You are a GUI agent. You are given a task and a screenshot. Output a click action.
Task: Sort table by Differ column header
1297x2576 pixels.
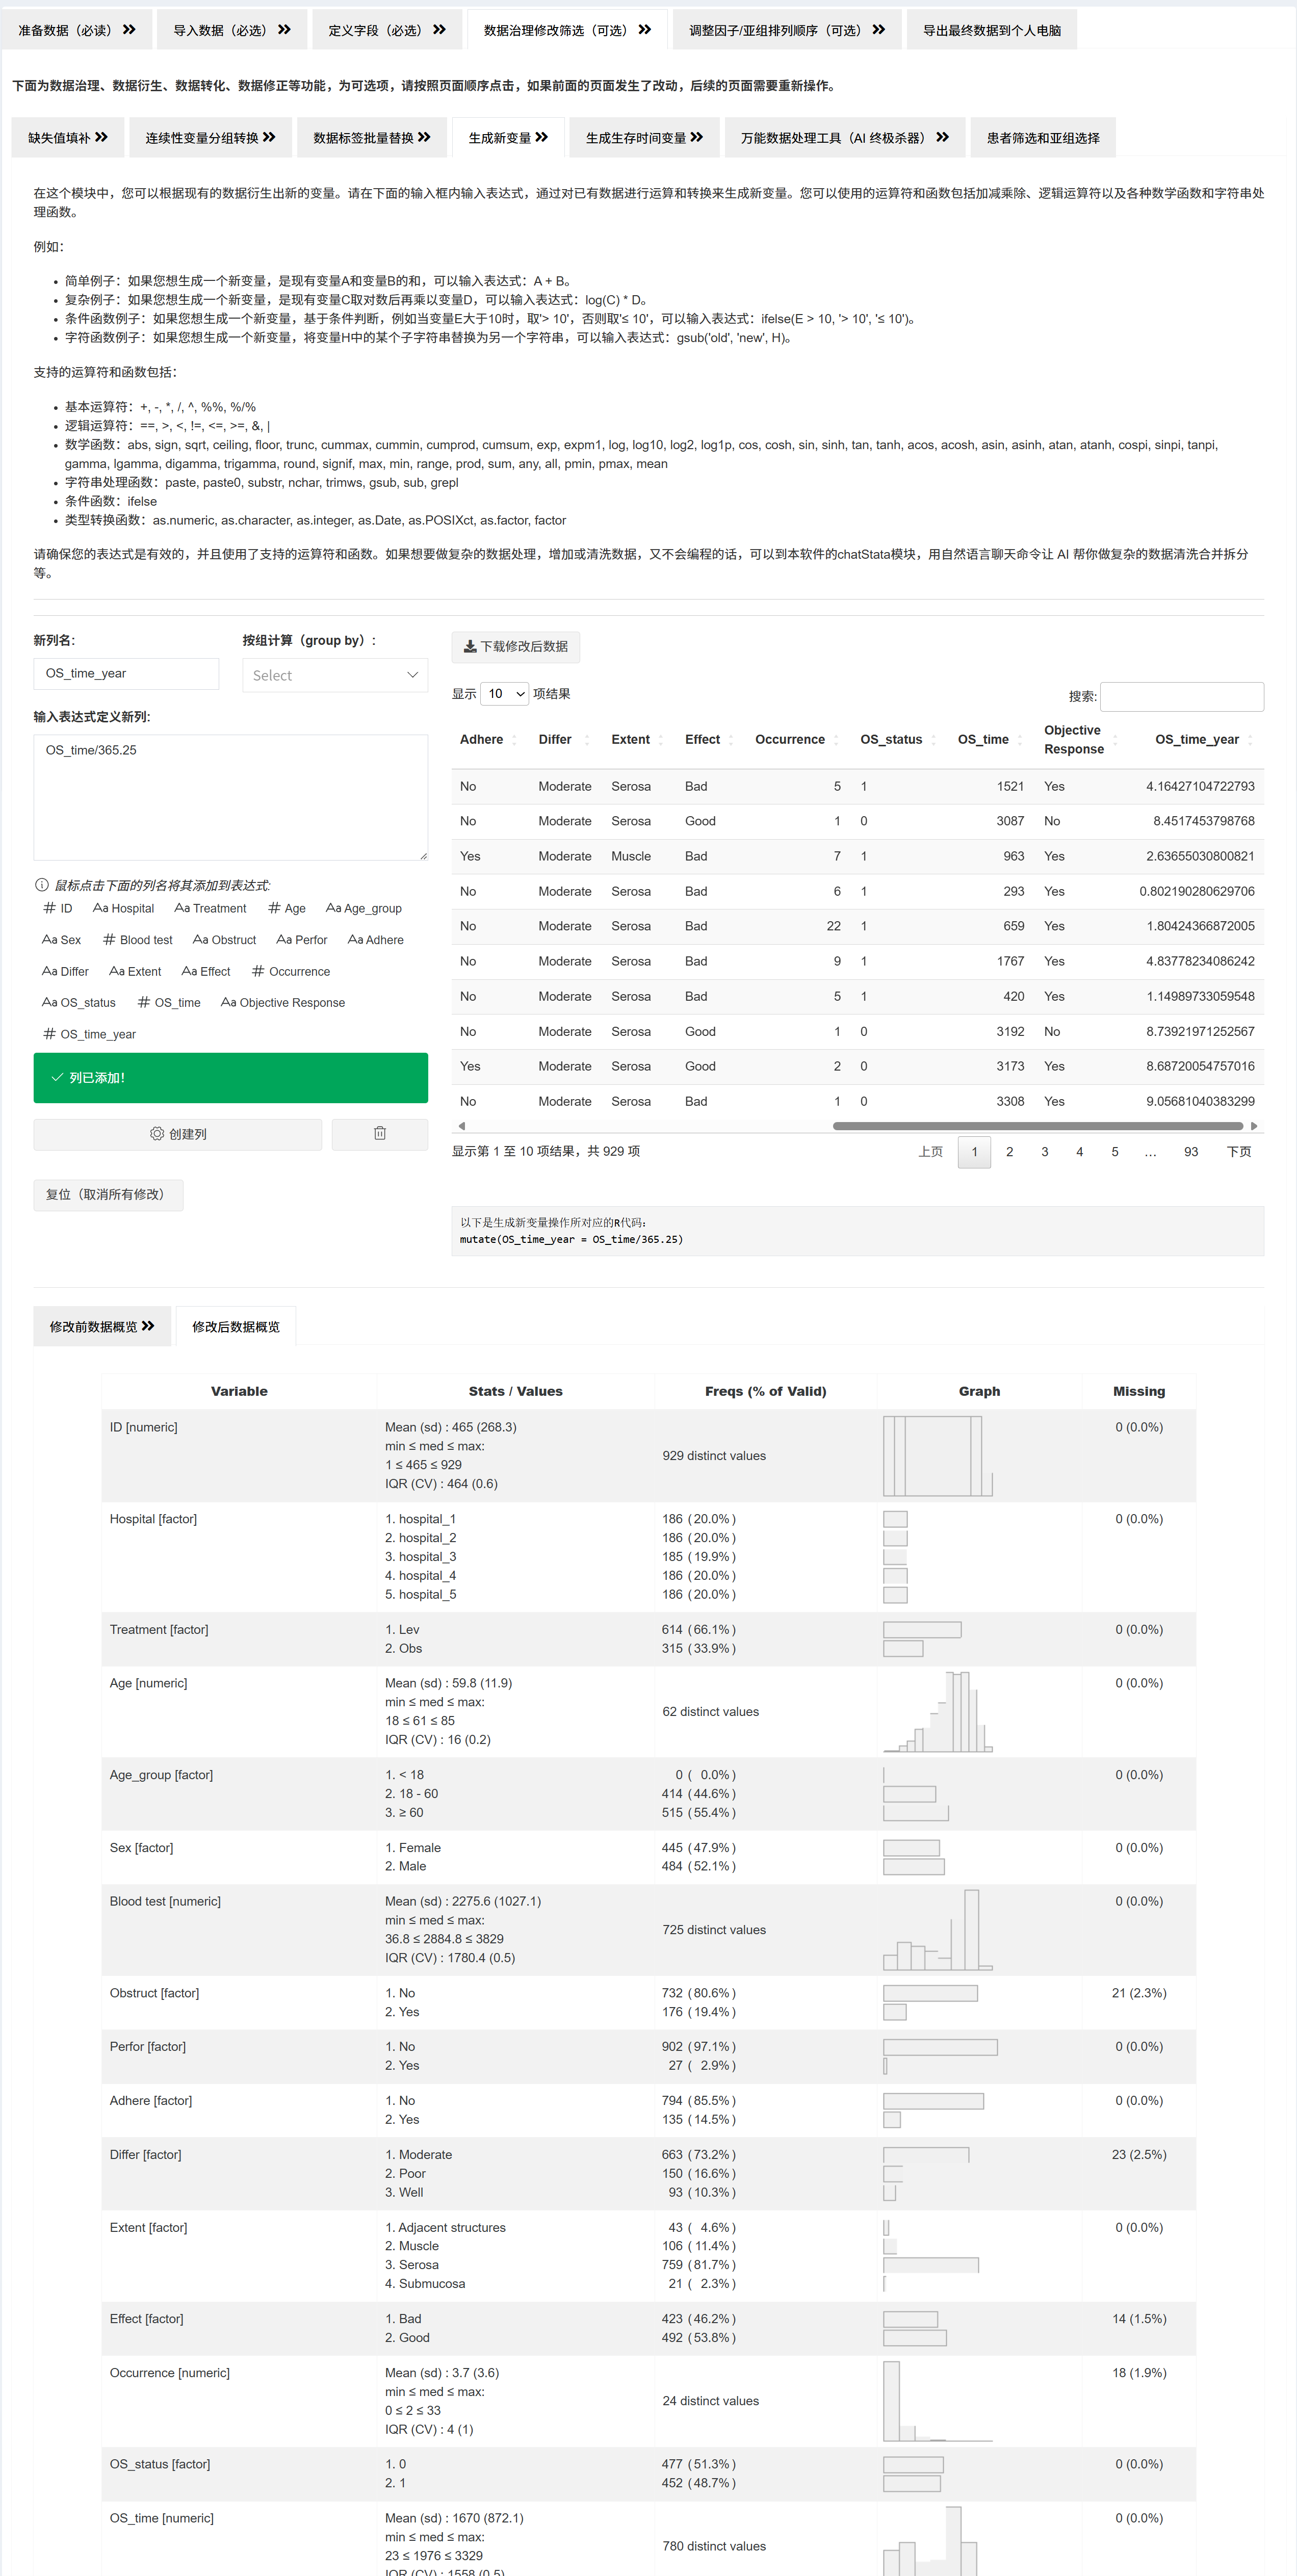[x=563, y=740]
